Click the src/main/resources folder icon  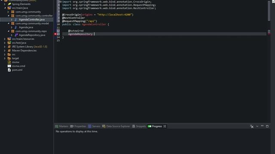(9, 39)
